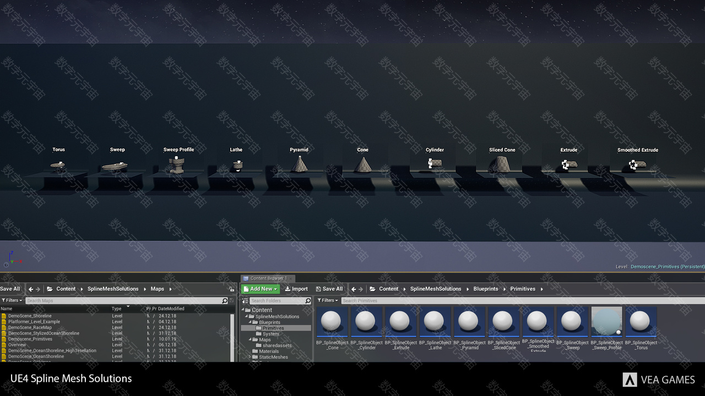705x396 pixels.
Task: Select DemoScene_RaceMap level row
Action: pyautogui.click(x=115, y=327)
